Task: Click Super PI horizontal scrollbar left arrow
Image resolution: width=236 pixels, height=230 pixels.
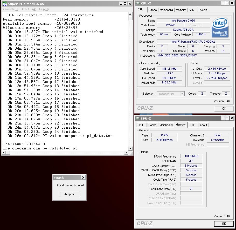Action: click(x=4, y=153)
